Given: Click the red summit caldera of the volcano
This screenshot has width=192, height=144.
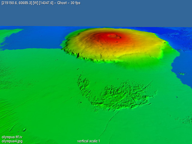Looking at the screenshot, I should (114, 36).
